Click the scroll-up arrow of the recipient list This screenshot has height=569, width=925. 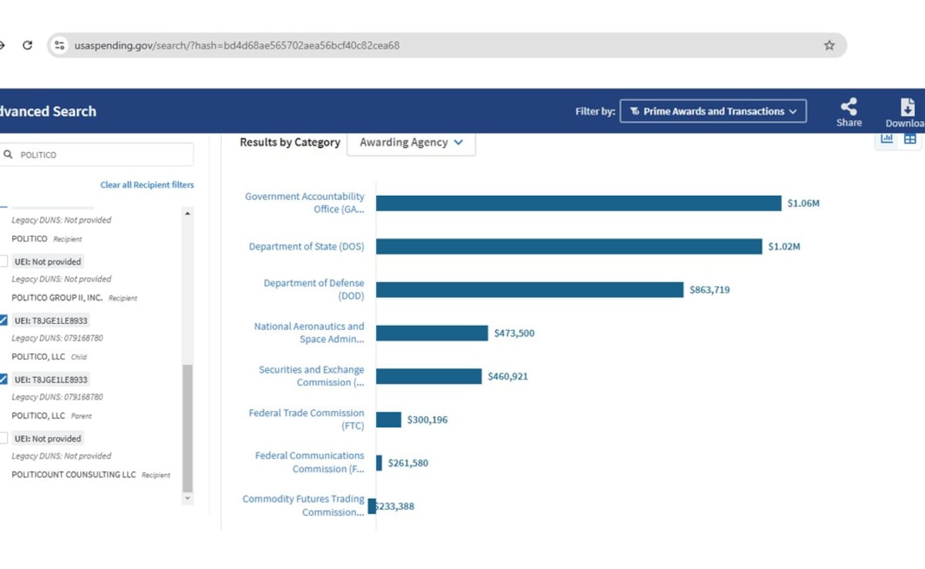coord(187,214)
